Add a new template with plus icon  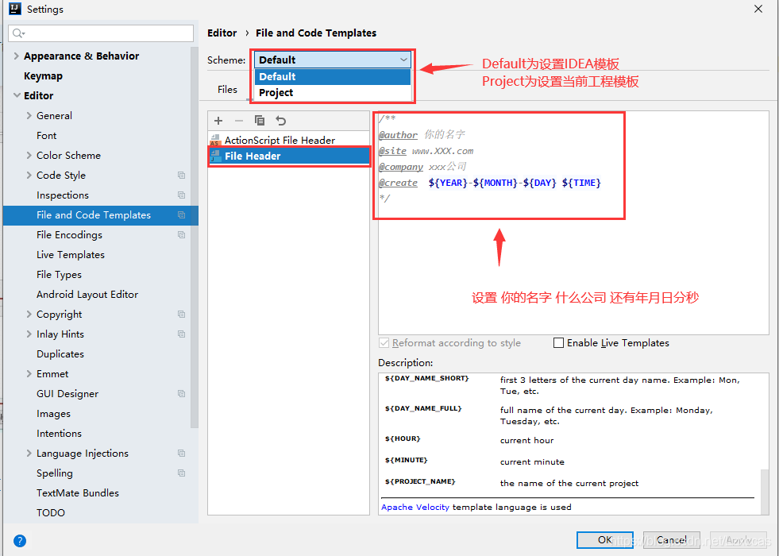(x=218, y=121)
